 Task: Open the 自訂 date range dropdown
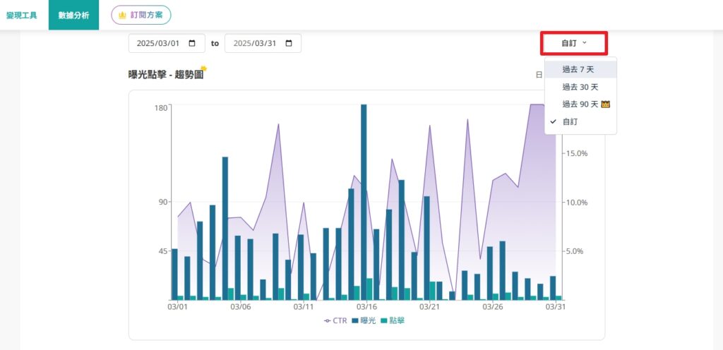(x=573, y=43)
